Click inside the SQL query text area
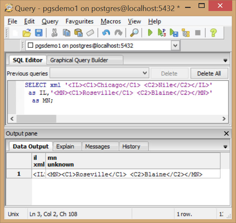Screen dimensions: 236x223 point(126,98)
